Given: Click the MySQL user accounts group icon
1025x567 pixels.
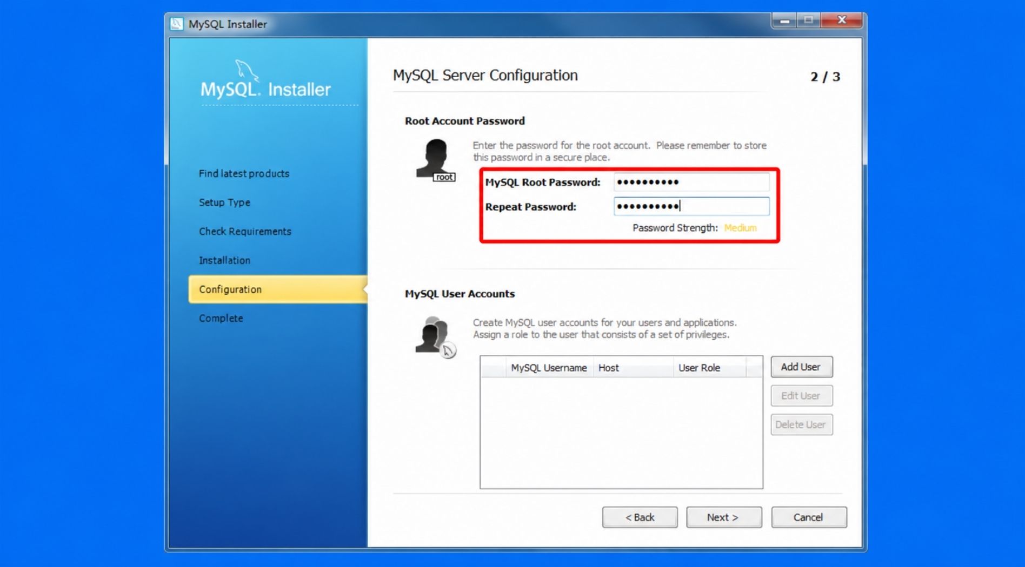Looking at the screenshot, I should pyautogui.click(x=436, y=337).
